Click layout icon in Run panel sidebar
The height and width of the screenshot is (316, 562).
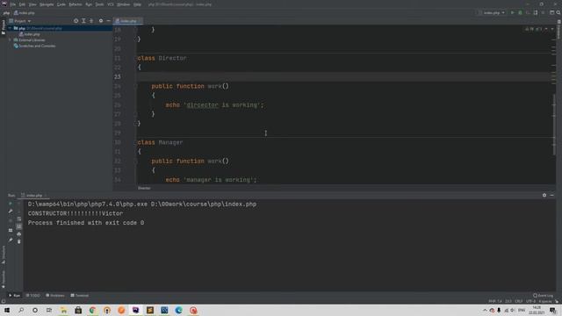point(11,230)
